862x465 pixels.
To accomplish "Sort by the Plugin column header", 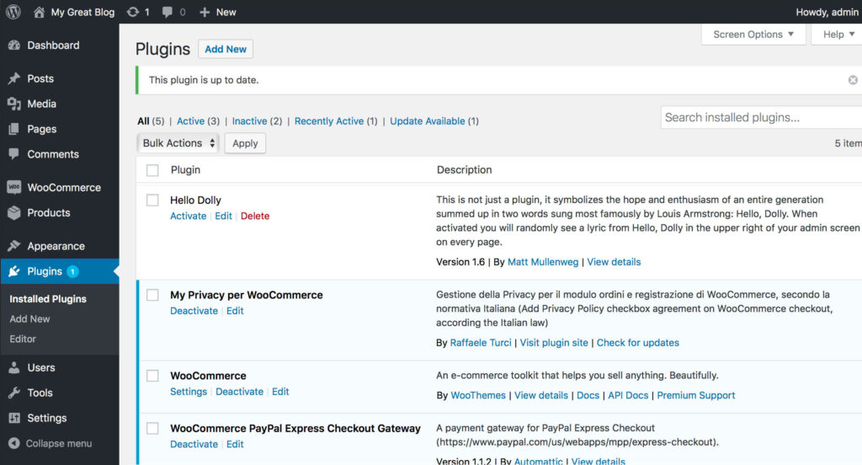I will [185, 170].
